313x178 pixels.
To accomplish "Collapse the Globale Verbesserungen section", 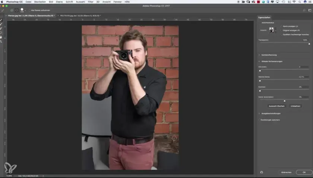I will point(259,62).
